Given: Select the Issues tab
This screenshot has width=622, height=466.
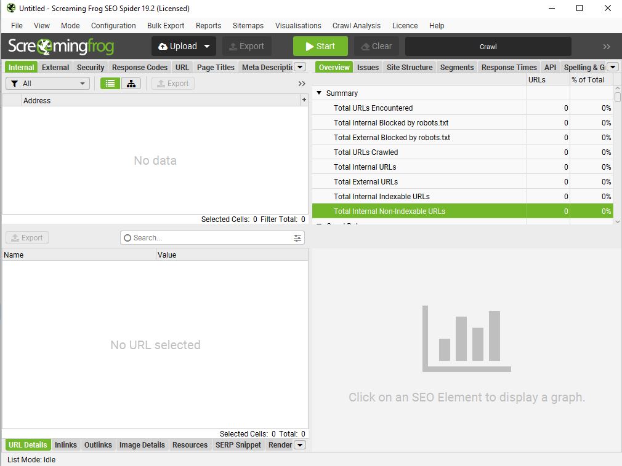Looking at the screenshot, I should tap(368, 67).
